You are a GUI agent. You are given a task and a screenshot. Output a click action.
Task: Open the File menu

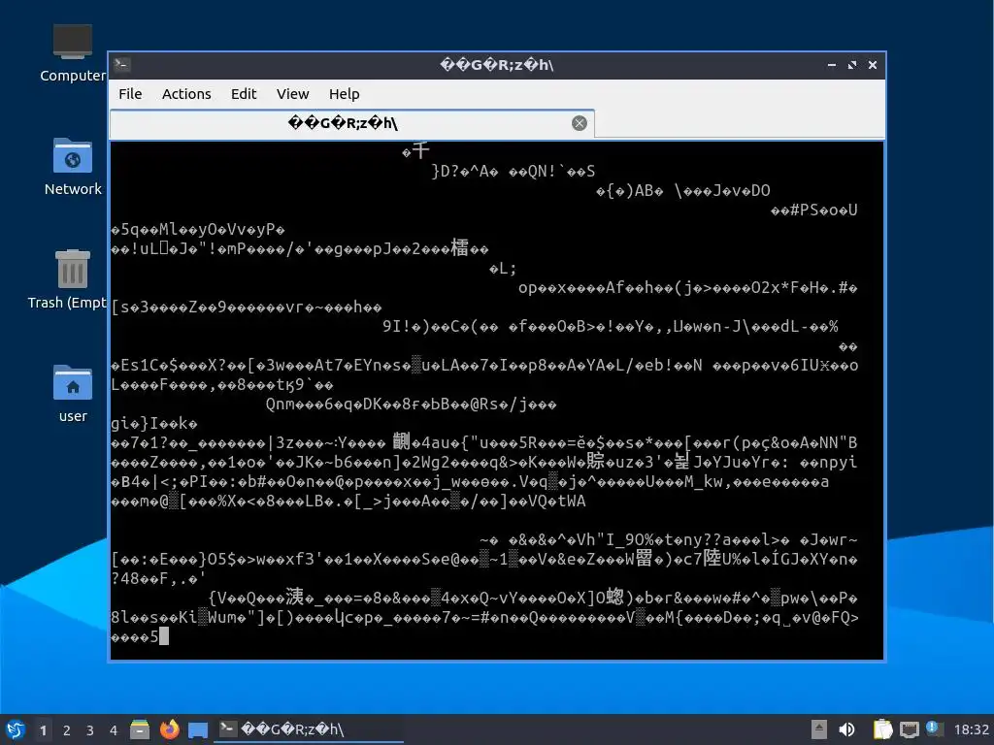(130, 94)
